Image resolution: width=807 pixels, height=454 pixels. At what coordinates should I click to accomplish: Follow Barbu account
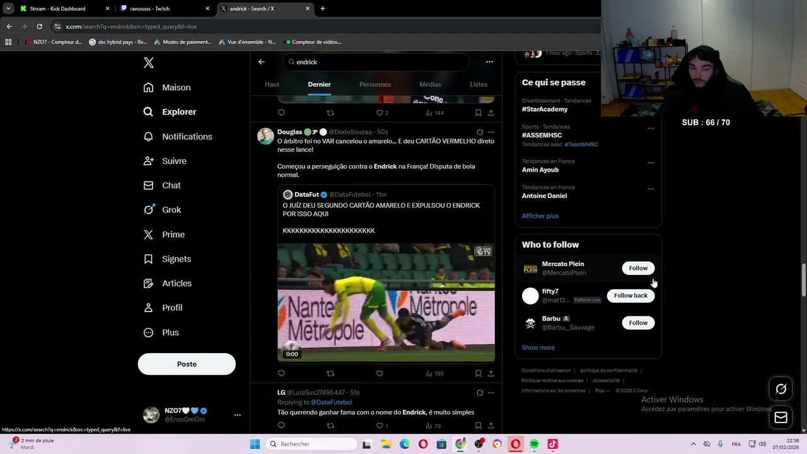pyautogui.click(x=638, y=323)
